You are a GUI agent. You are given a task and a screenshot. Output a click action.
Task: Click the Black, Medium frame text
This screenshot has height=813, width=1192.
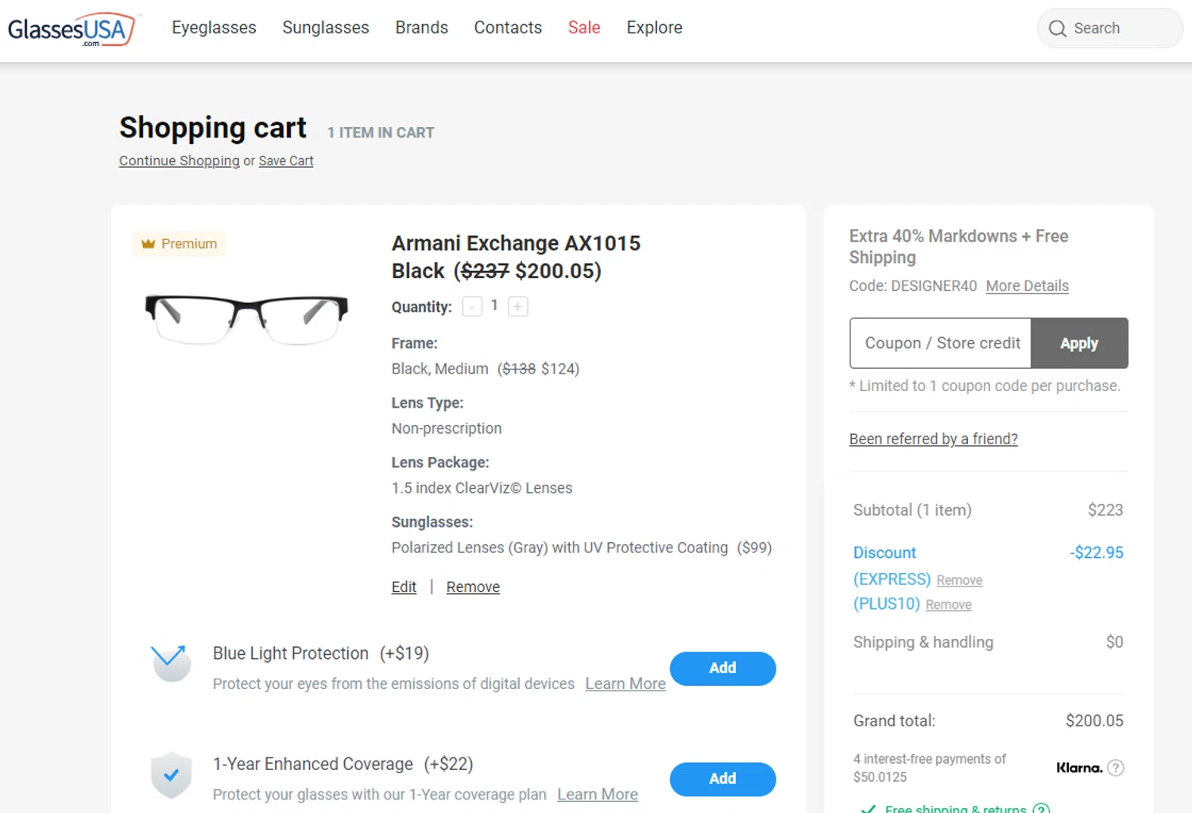tap(486, 370)
